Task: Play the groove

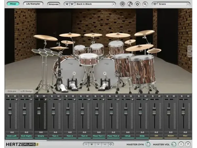Action: (x=98, y=144)
